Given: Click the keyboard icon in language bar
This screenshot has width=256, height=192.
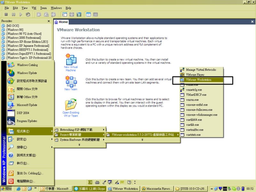Looking at the screenshot, I should [97, 182].
